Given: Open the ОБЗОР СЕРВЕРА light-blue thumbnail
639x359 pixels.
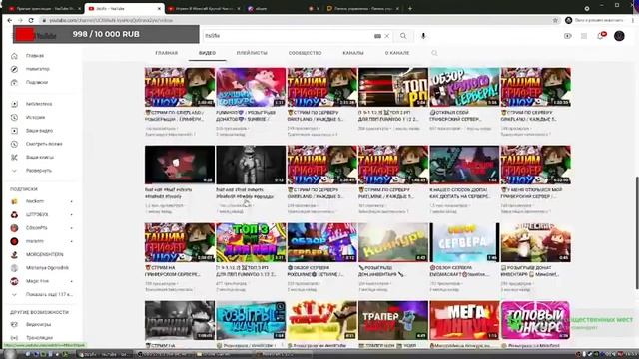Looking at the screenshot, I should coord(464,242).
